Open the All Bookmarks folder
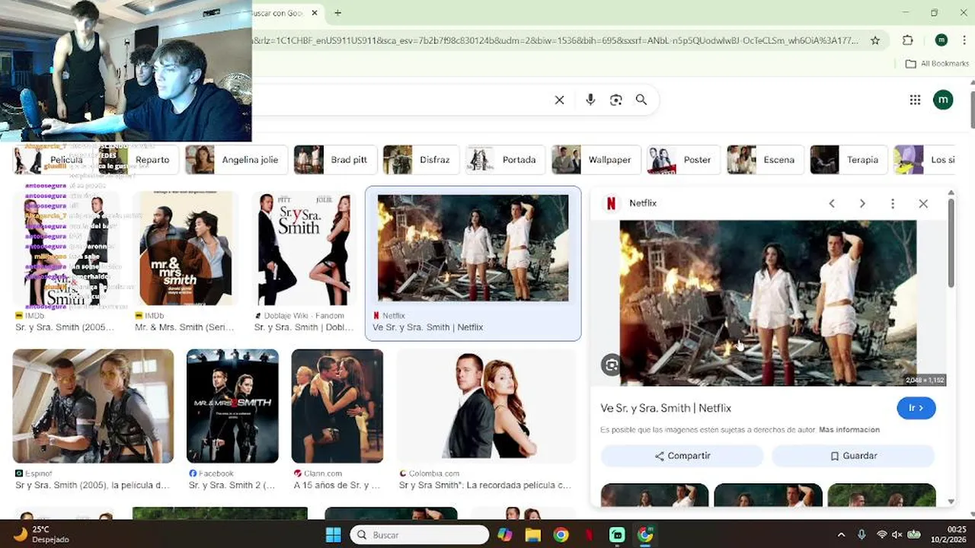975x548 pixels. 937,64
